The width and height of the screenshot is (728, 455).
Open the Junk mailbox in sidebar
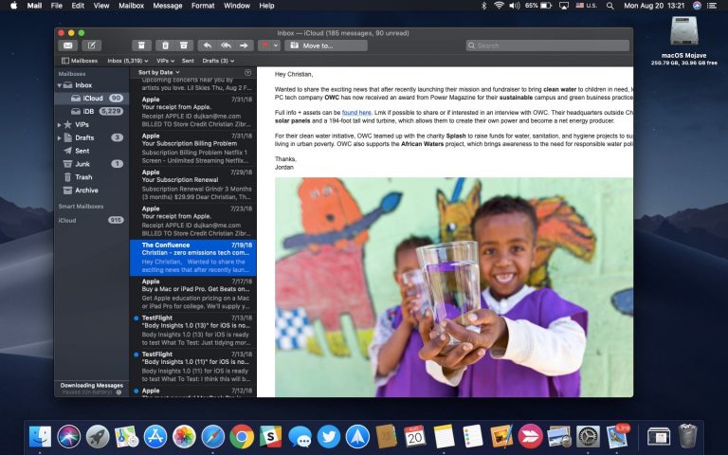click(92, 164)
